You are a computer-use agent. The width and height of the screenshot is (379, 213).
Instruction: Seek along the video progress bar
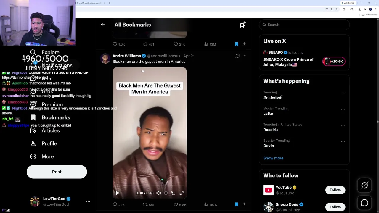[150, 185]
